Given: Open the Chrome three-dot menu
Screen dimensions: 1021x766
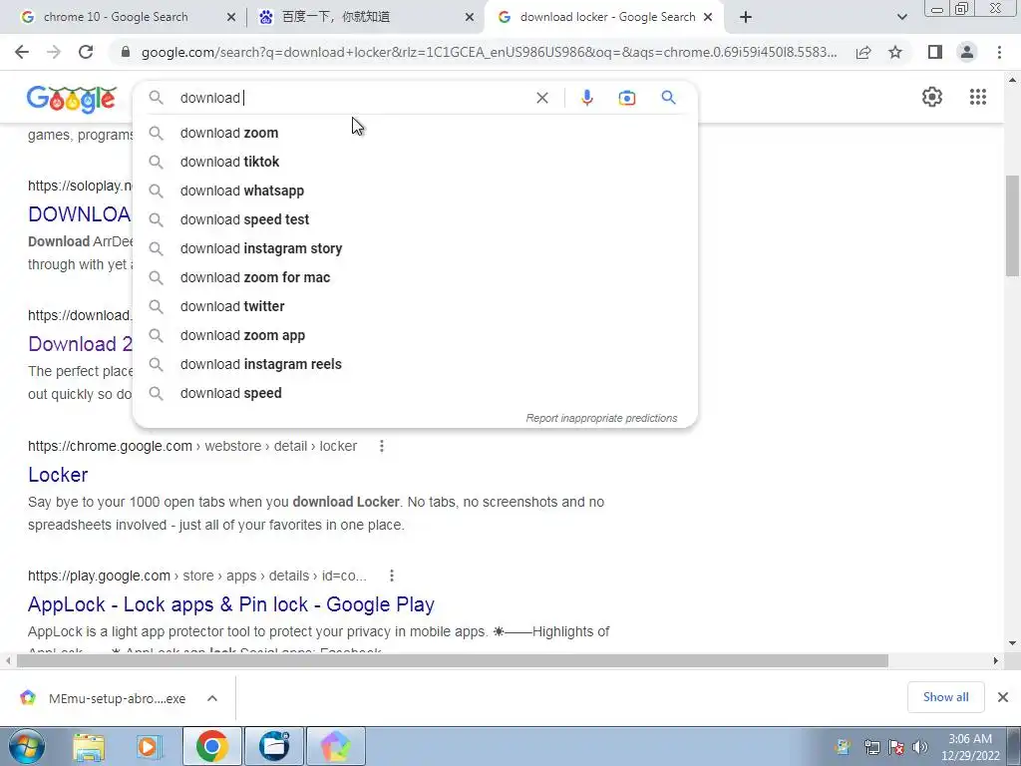Looking at the screenshot, I should click(999, 52).
